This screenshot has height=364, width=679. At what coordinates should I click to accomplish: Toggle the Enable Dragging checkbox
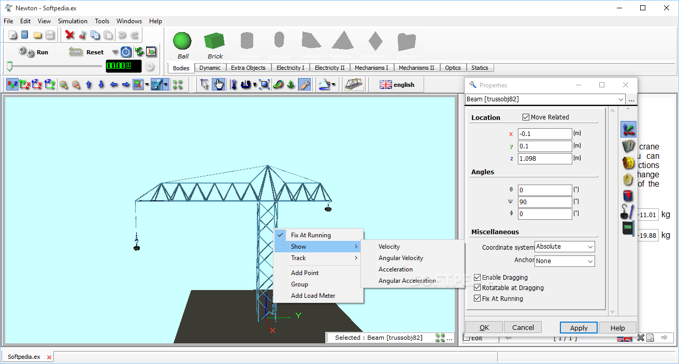[x=478, y=278]
